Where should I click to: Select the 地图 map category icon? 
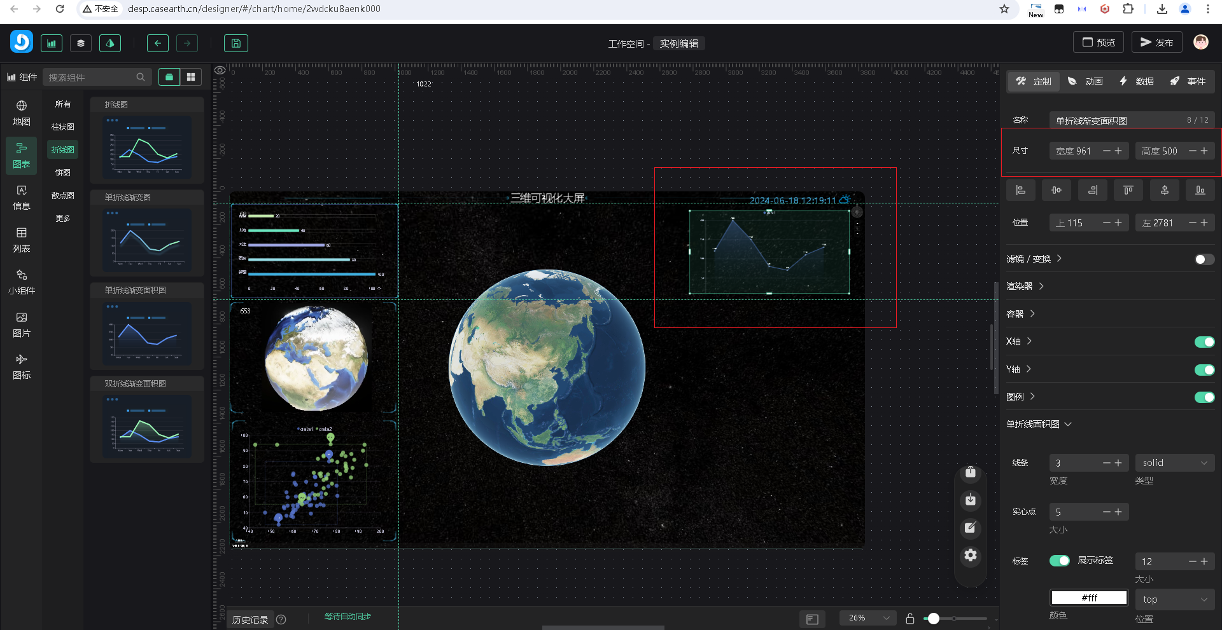click(x=21, y=113)
